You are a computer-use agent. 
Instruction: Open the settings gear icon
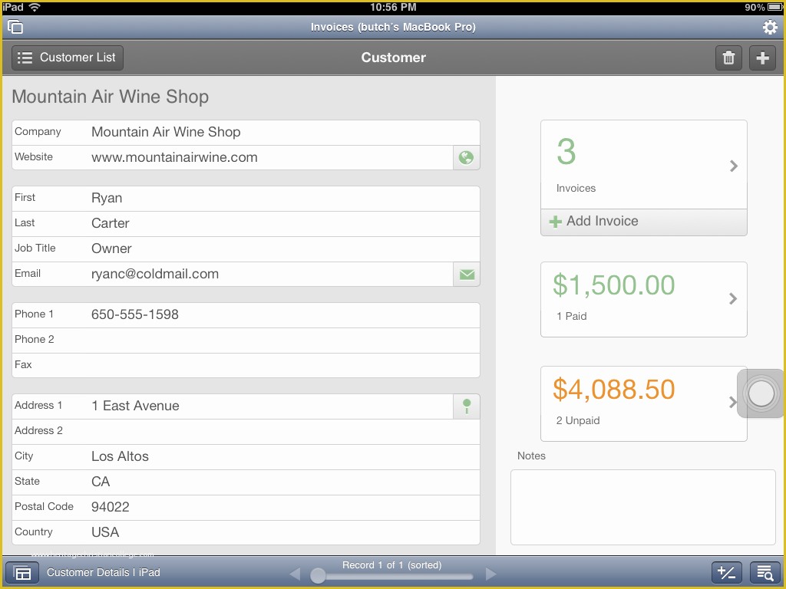(770, 27)
